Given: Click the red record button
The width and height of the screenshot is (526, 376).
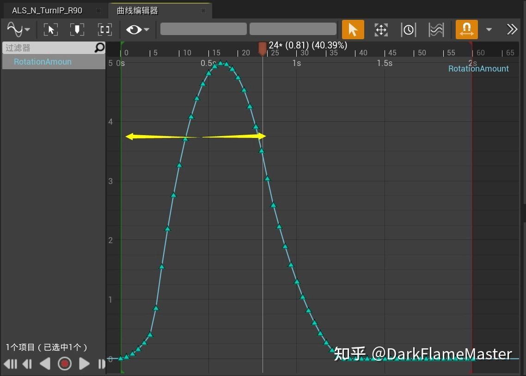Looking at the screenshot, I should pos(64,364).
